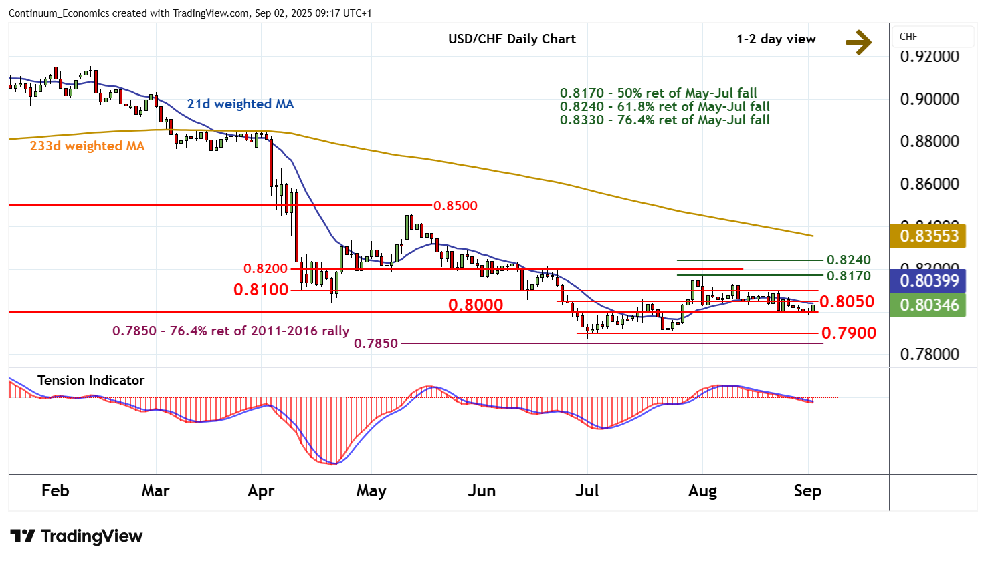Click the 0.8000 level label
Viewport: 986px width, 561px height.
click(x=476, y=305)
